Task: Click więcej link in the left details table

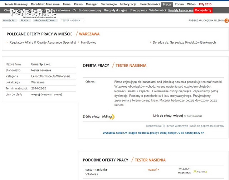Action: pos(35,94)
